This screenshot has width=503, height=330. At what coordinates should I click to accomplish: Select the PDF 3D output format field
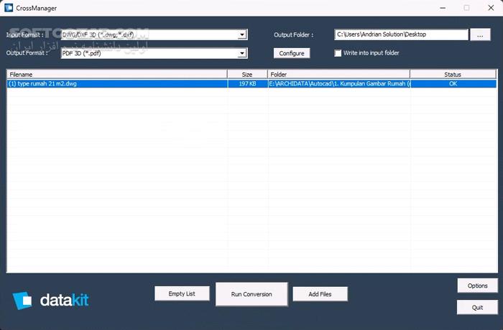154,53
